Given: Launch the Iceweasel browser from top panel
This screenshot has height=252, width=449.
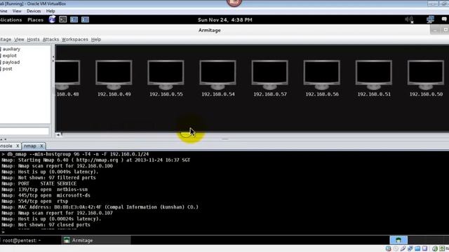Looking at the screenshot, I should [x=52, y=20].
